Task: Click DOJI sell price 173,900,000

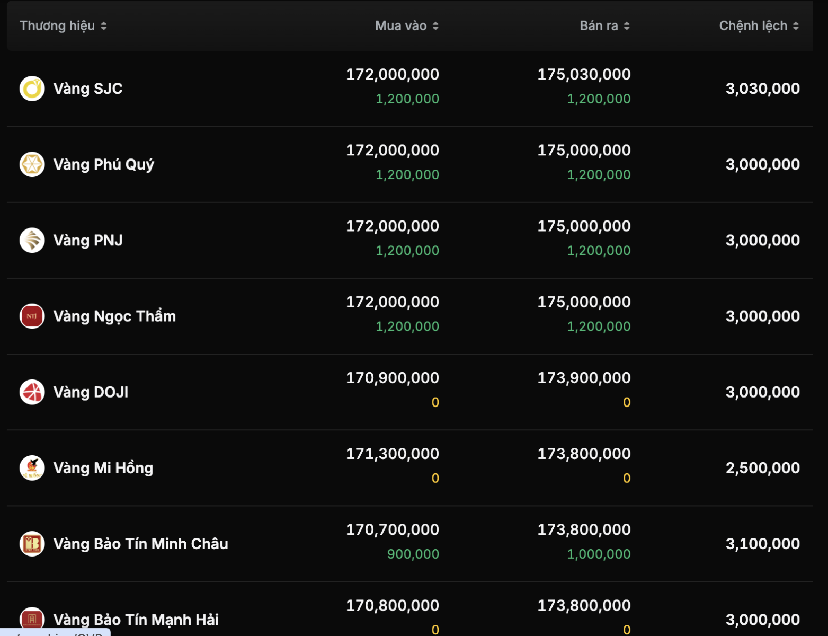Action: tap(584, 378)
